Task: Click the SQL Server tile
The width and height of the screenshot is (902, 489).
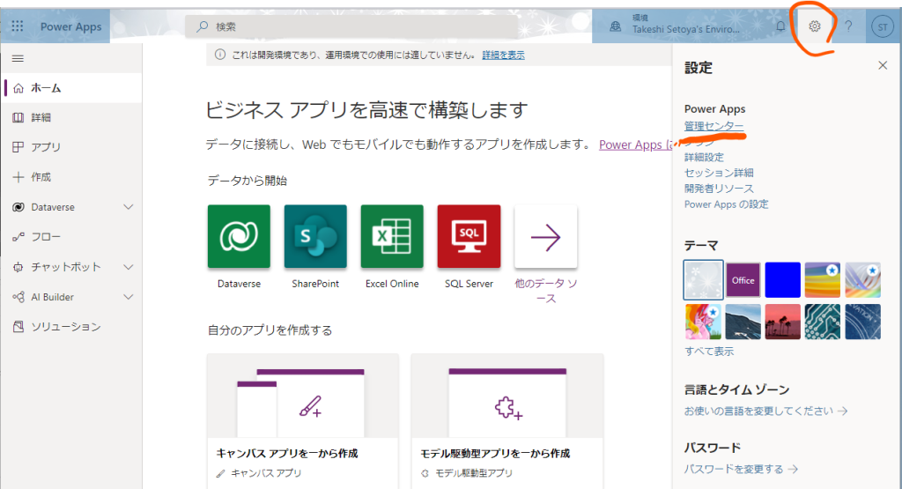Action: pos(469,236)
